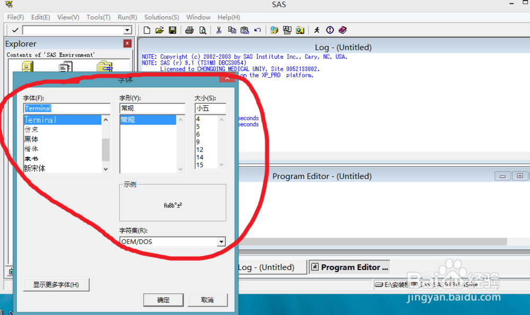530x315 pixels.
Task: Select 黑体 in the font list
Action: click(62, 139)
